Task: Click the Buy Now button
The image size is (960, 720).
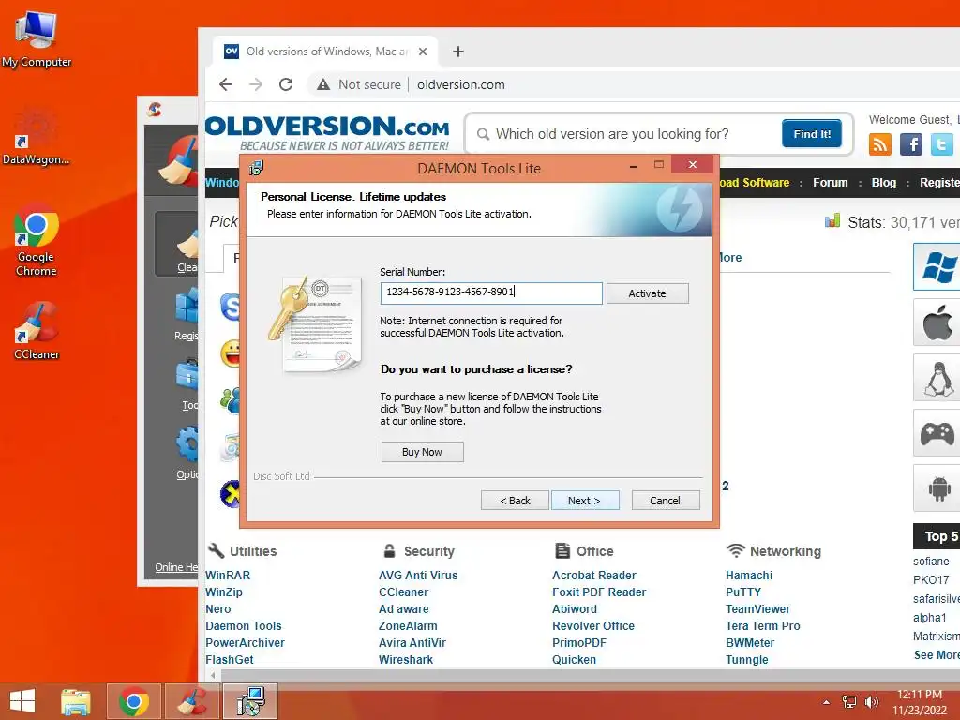Action: click(422, 452)
